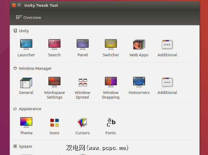Screen dimensions: 208x155
Task: Open Hotcorners settings
Action: coord(139,82)
